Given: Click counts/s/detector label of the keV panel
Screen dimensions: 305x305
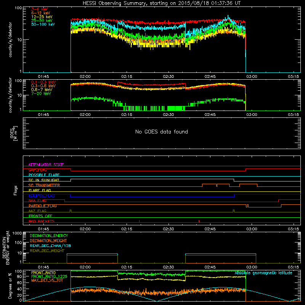Looking at the screenshot, I should (x=10, y=40).
